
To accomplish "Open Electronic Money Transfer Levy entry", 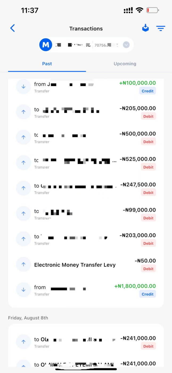I will (x=75, y=265).
